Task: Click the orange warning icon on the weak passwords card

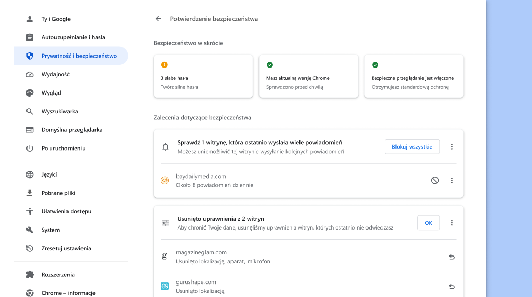Action: pos(164,65)
